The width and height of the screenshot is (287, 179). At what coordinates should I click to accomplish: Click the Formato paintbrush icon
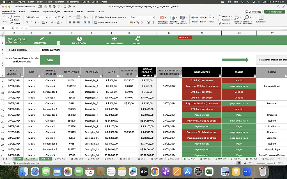pyautogui.click(x=11, y=23)
